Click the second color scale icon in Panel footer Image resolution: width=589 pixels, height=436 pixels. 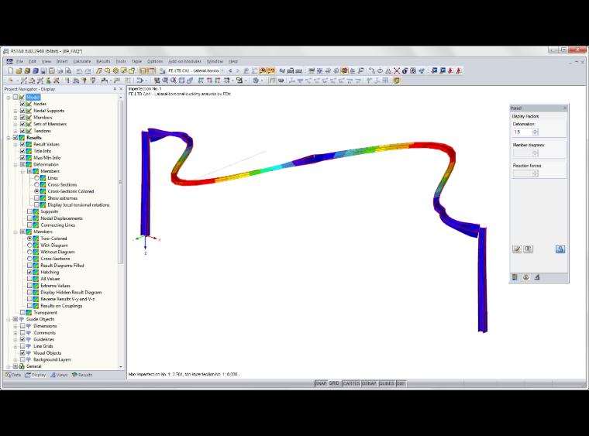tap(526, 277)
